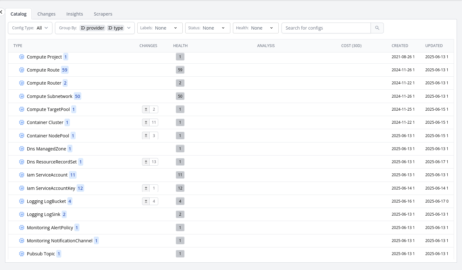Switch to the Changes tab

click(x=46, y=14)
